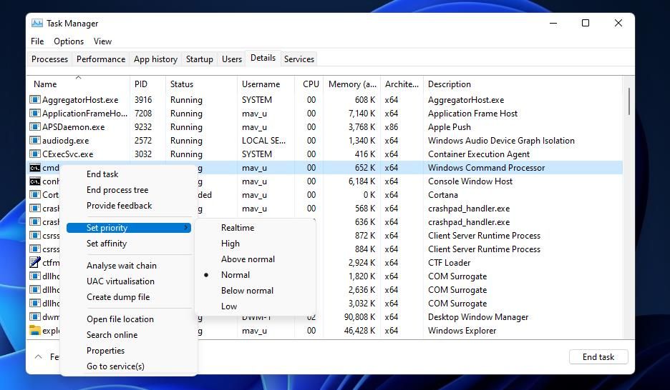The image size is (670, 390).
Task: Select Open file location menu entry
Action: (x=120, y=319)
